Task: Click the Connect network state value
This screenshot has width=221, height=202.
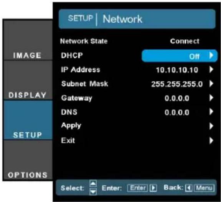Action: pos(185,41)
